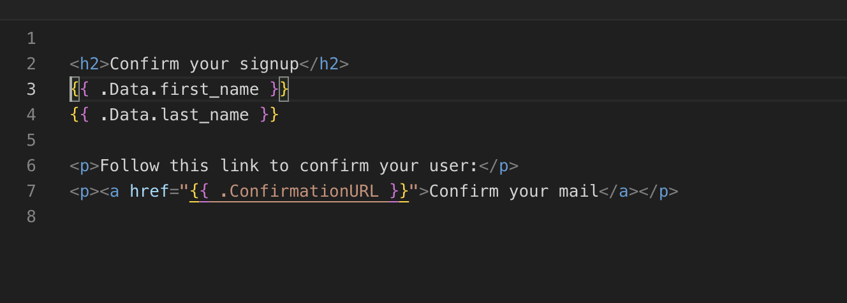Click the highlighted opening braces on line 3
The height and width of the screenshot is (303, 847).
[x=80, y=90]
